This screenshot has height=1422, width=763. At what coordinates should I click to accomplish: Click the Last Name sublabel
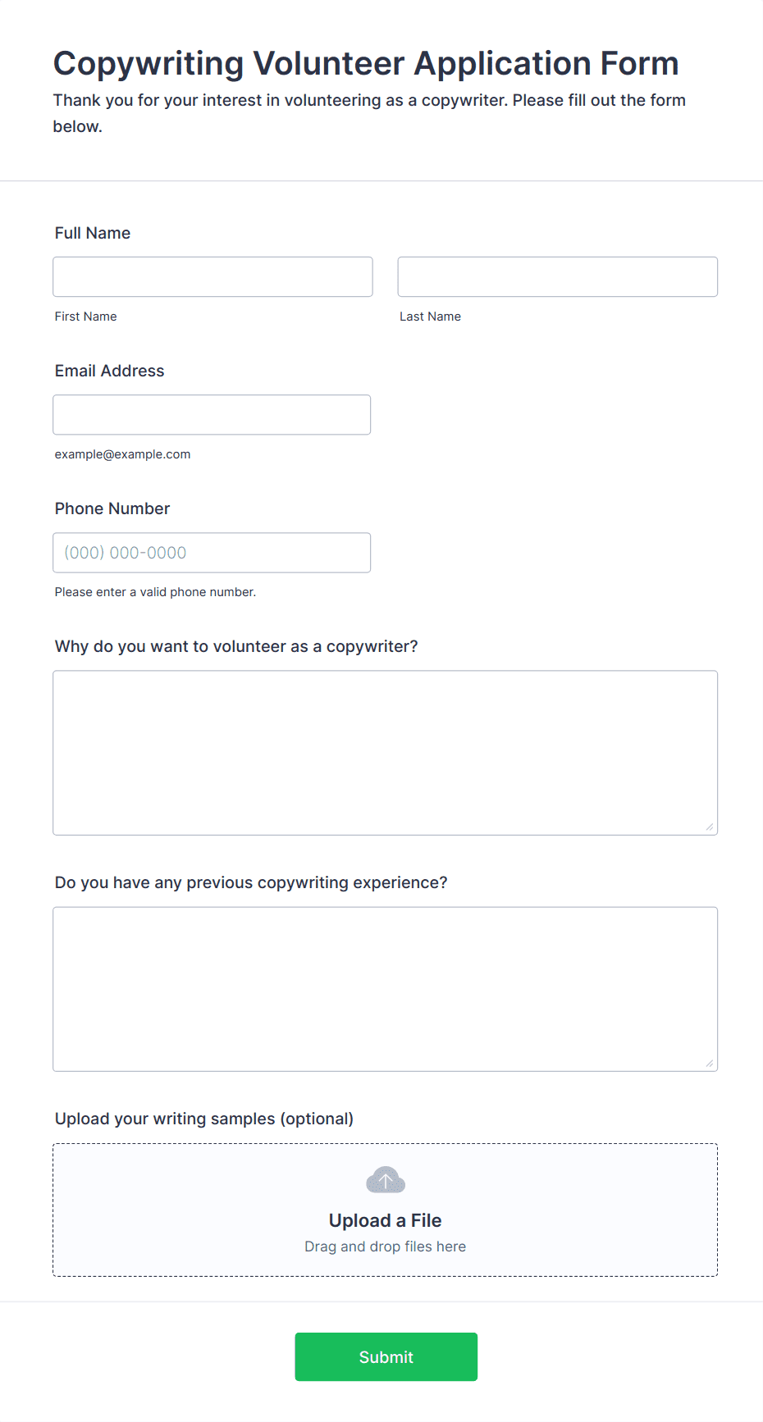pos(430,317)
